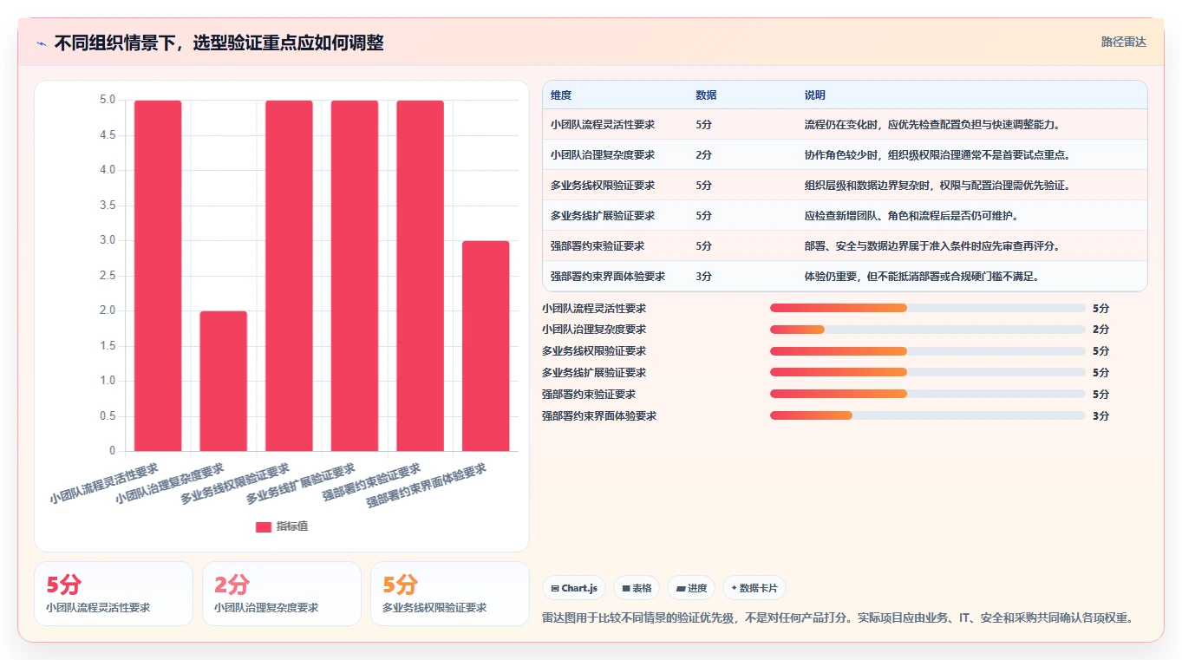Click the 多业务线扩展验证要求 progress bar

point(928,372)
